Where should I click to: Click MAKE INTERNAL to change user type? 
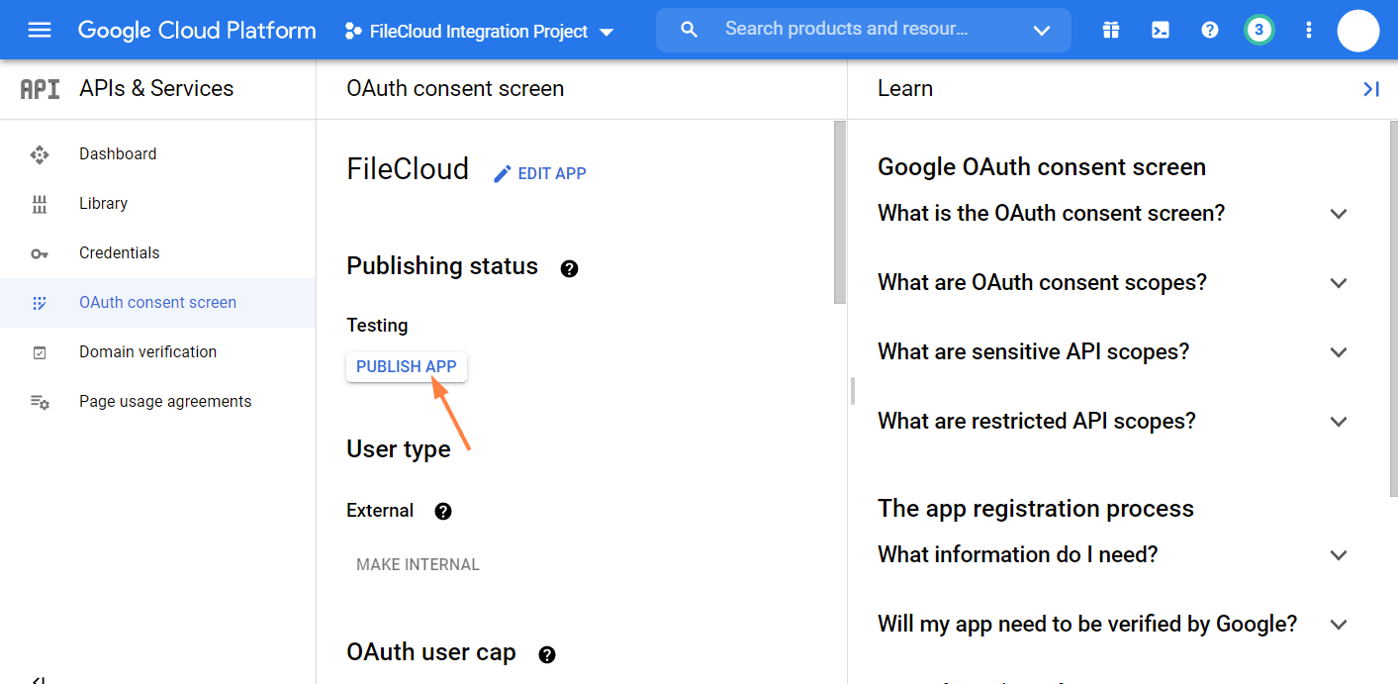tap(418, 563)
